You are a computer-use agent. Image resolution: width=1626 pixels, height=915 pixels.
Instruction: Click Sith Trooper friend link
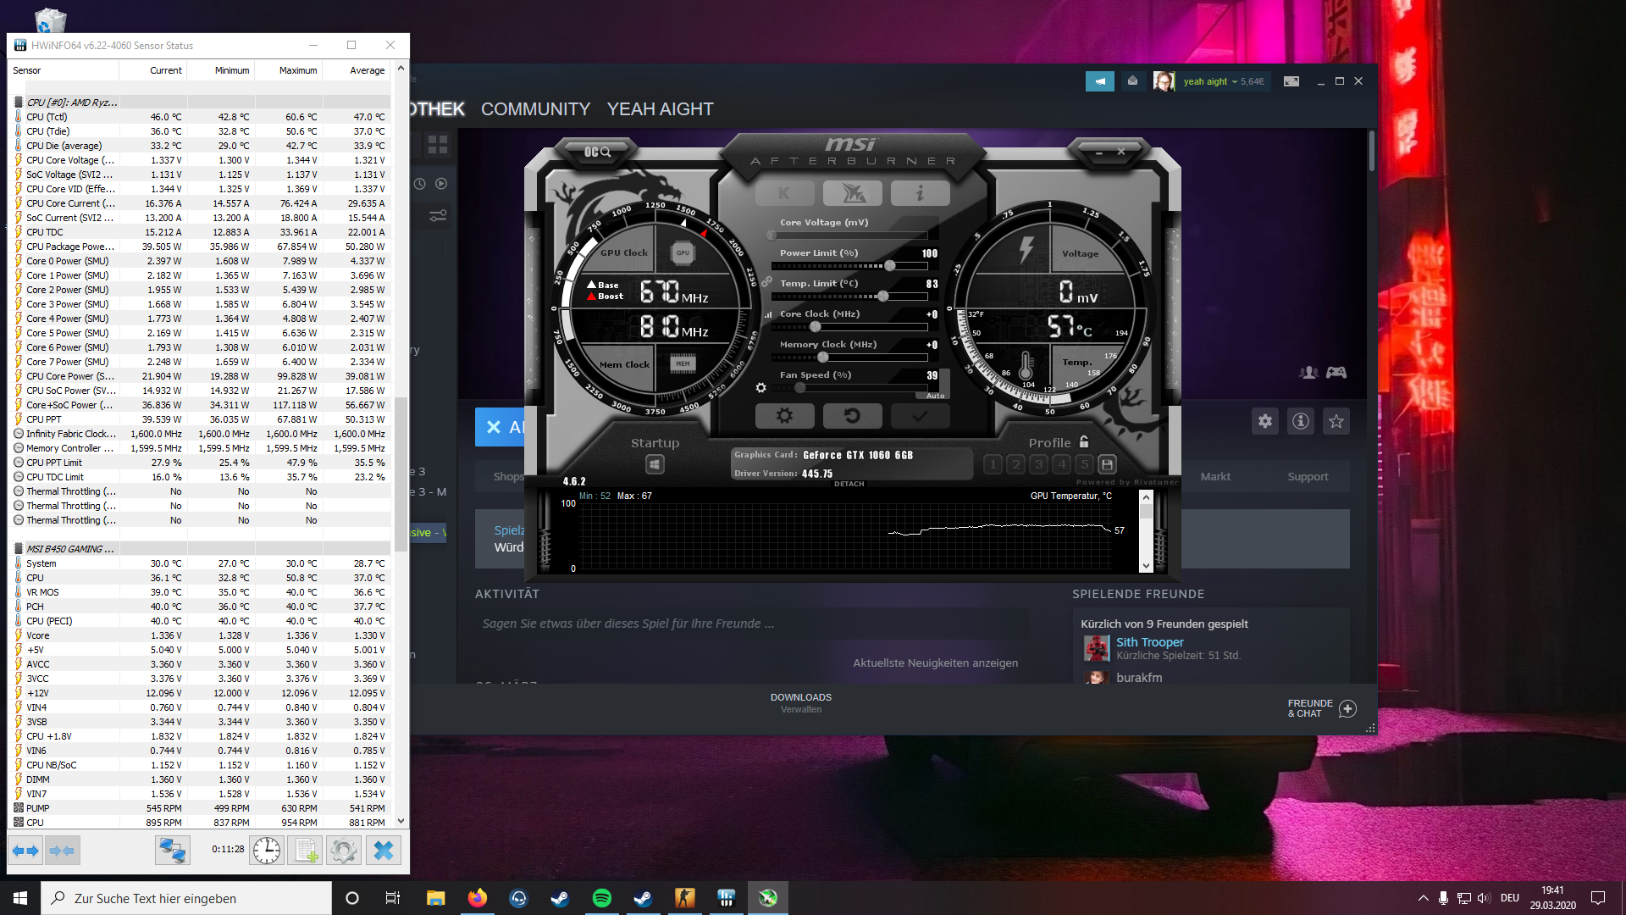pyautogui.click(x=1149, y=642)
